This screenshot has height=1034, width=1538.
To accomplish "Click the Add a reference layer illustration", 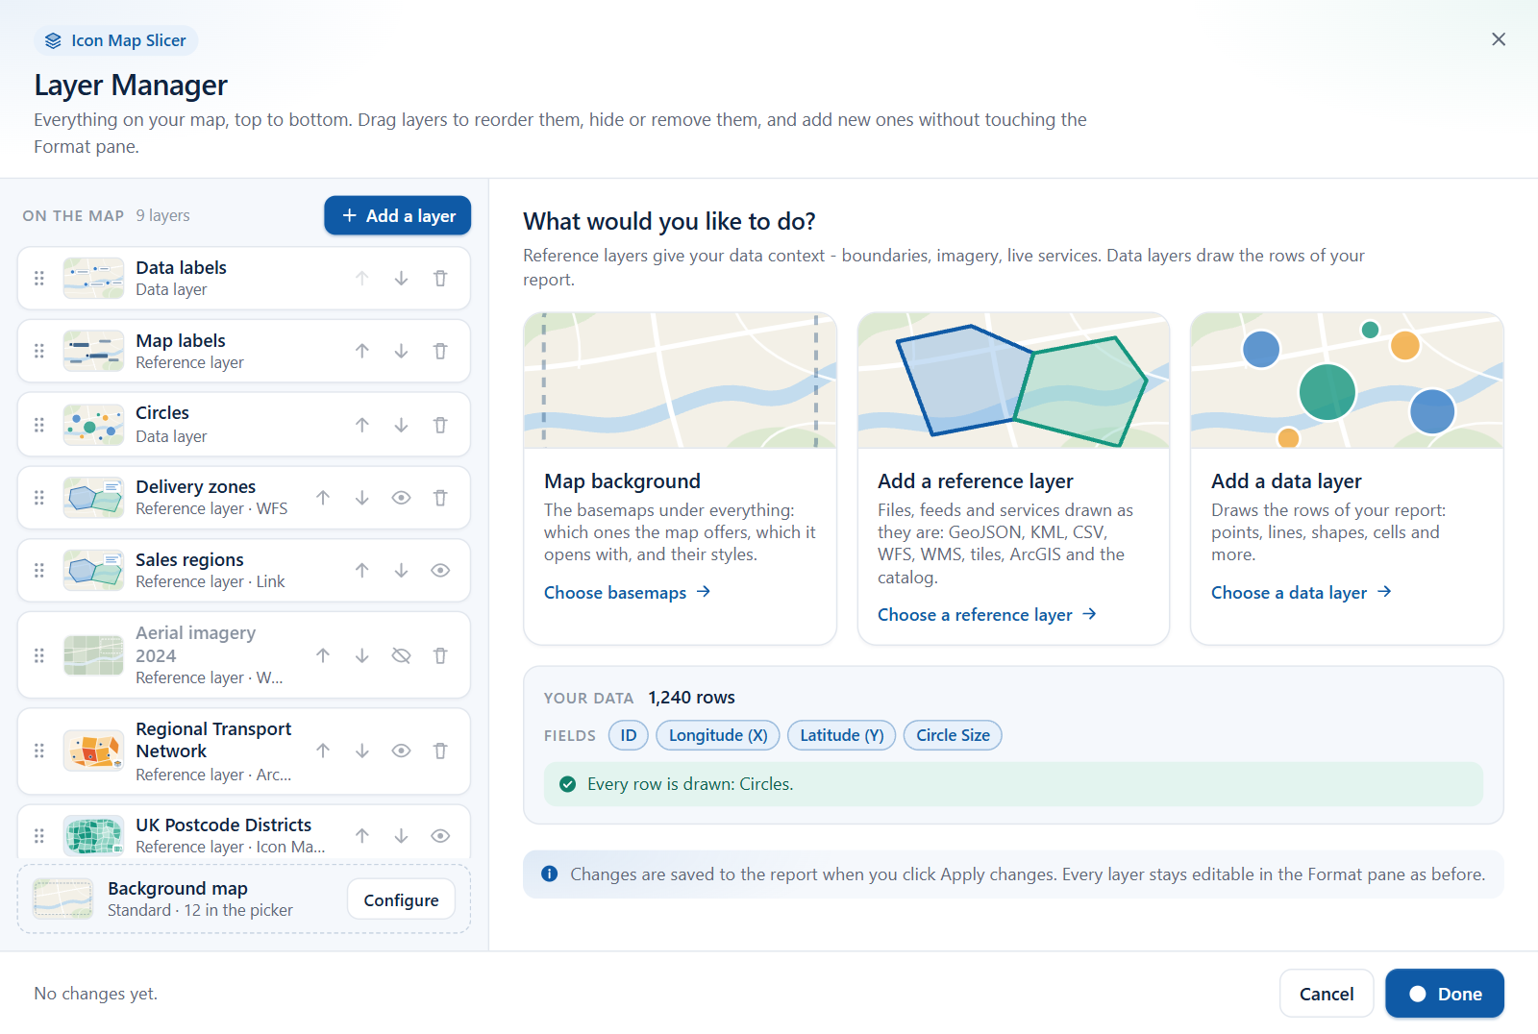I will click(1013, 381).
